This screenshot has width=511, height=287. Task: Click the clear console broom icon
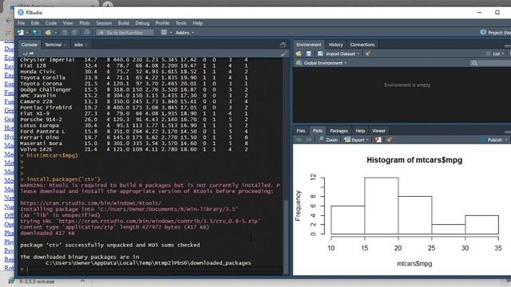pos(283,53)
